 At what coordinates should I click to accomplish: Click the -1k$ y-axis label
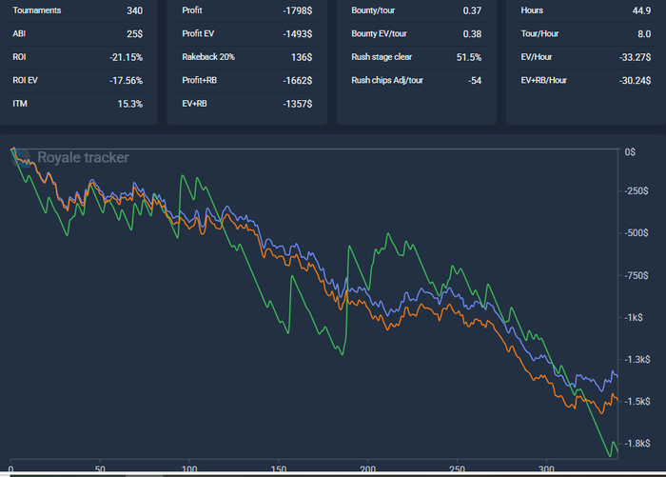pyautogui.click(x=634, y=318)
